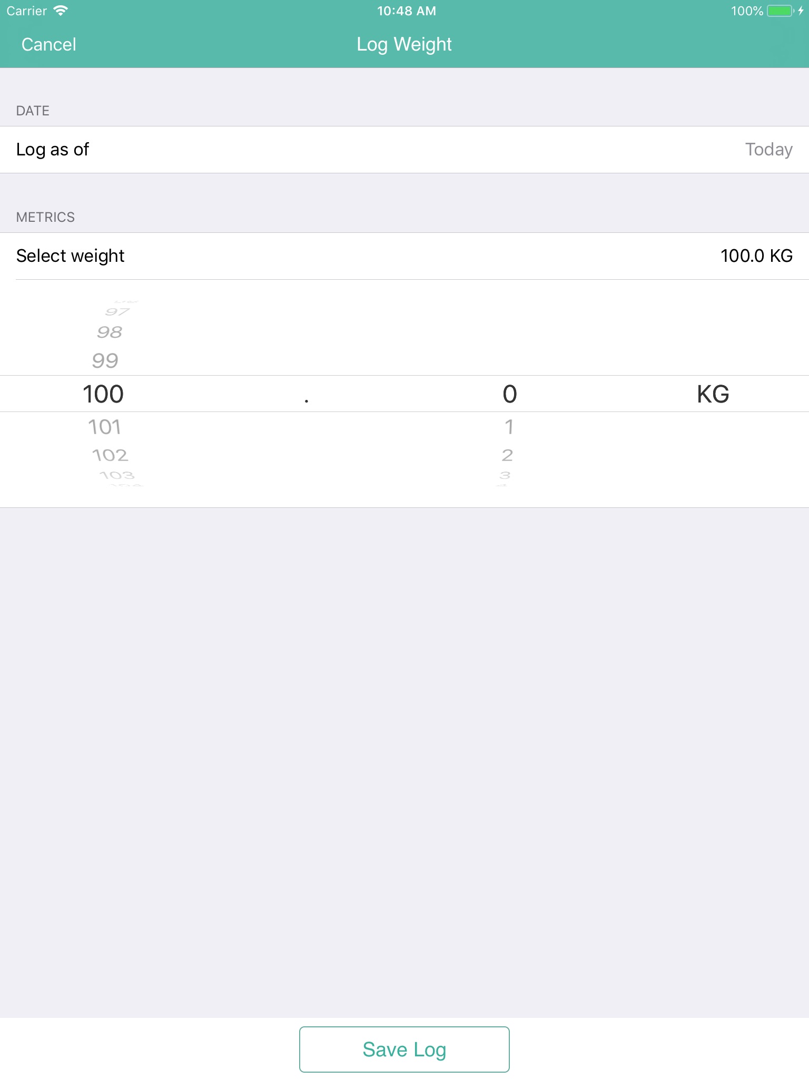Image resolution: width=809 pixels, height=1079 pixels.
Task: Choose decimal 1 in the fraction wheel
Action: [x=509, y=427]
